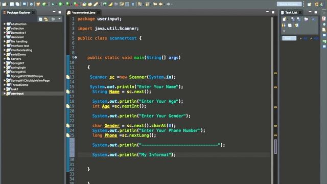Viewport: 327px width, 184px height.
Task: Run the program with the green Run icon
Action: 60,4
